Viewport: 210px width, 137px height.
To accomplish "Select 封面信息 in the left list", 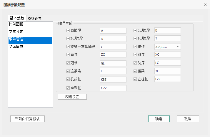I will click(x=16, y=47).
